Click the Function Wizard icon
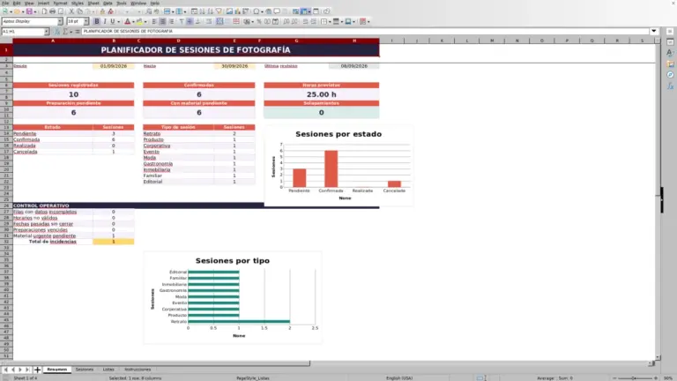Image resolution: width=677 pixels, height=381 pixels. pos(57,32)
